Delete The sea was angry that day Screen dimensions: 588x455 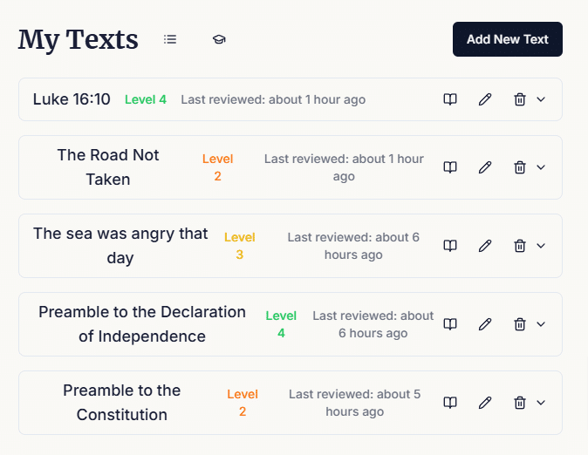click(520, 246)
